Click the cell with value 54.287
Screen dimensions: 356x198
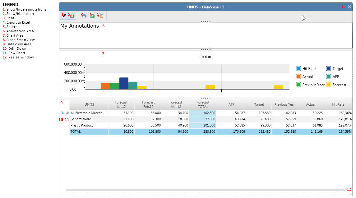pos(231,113)
